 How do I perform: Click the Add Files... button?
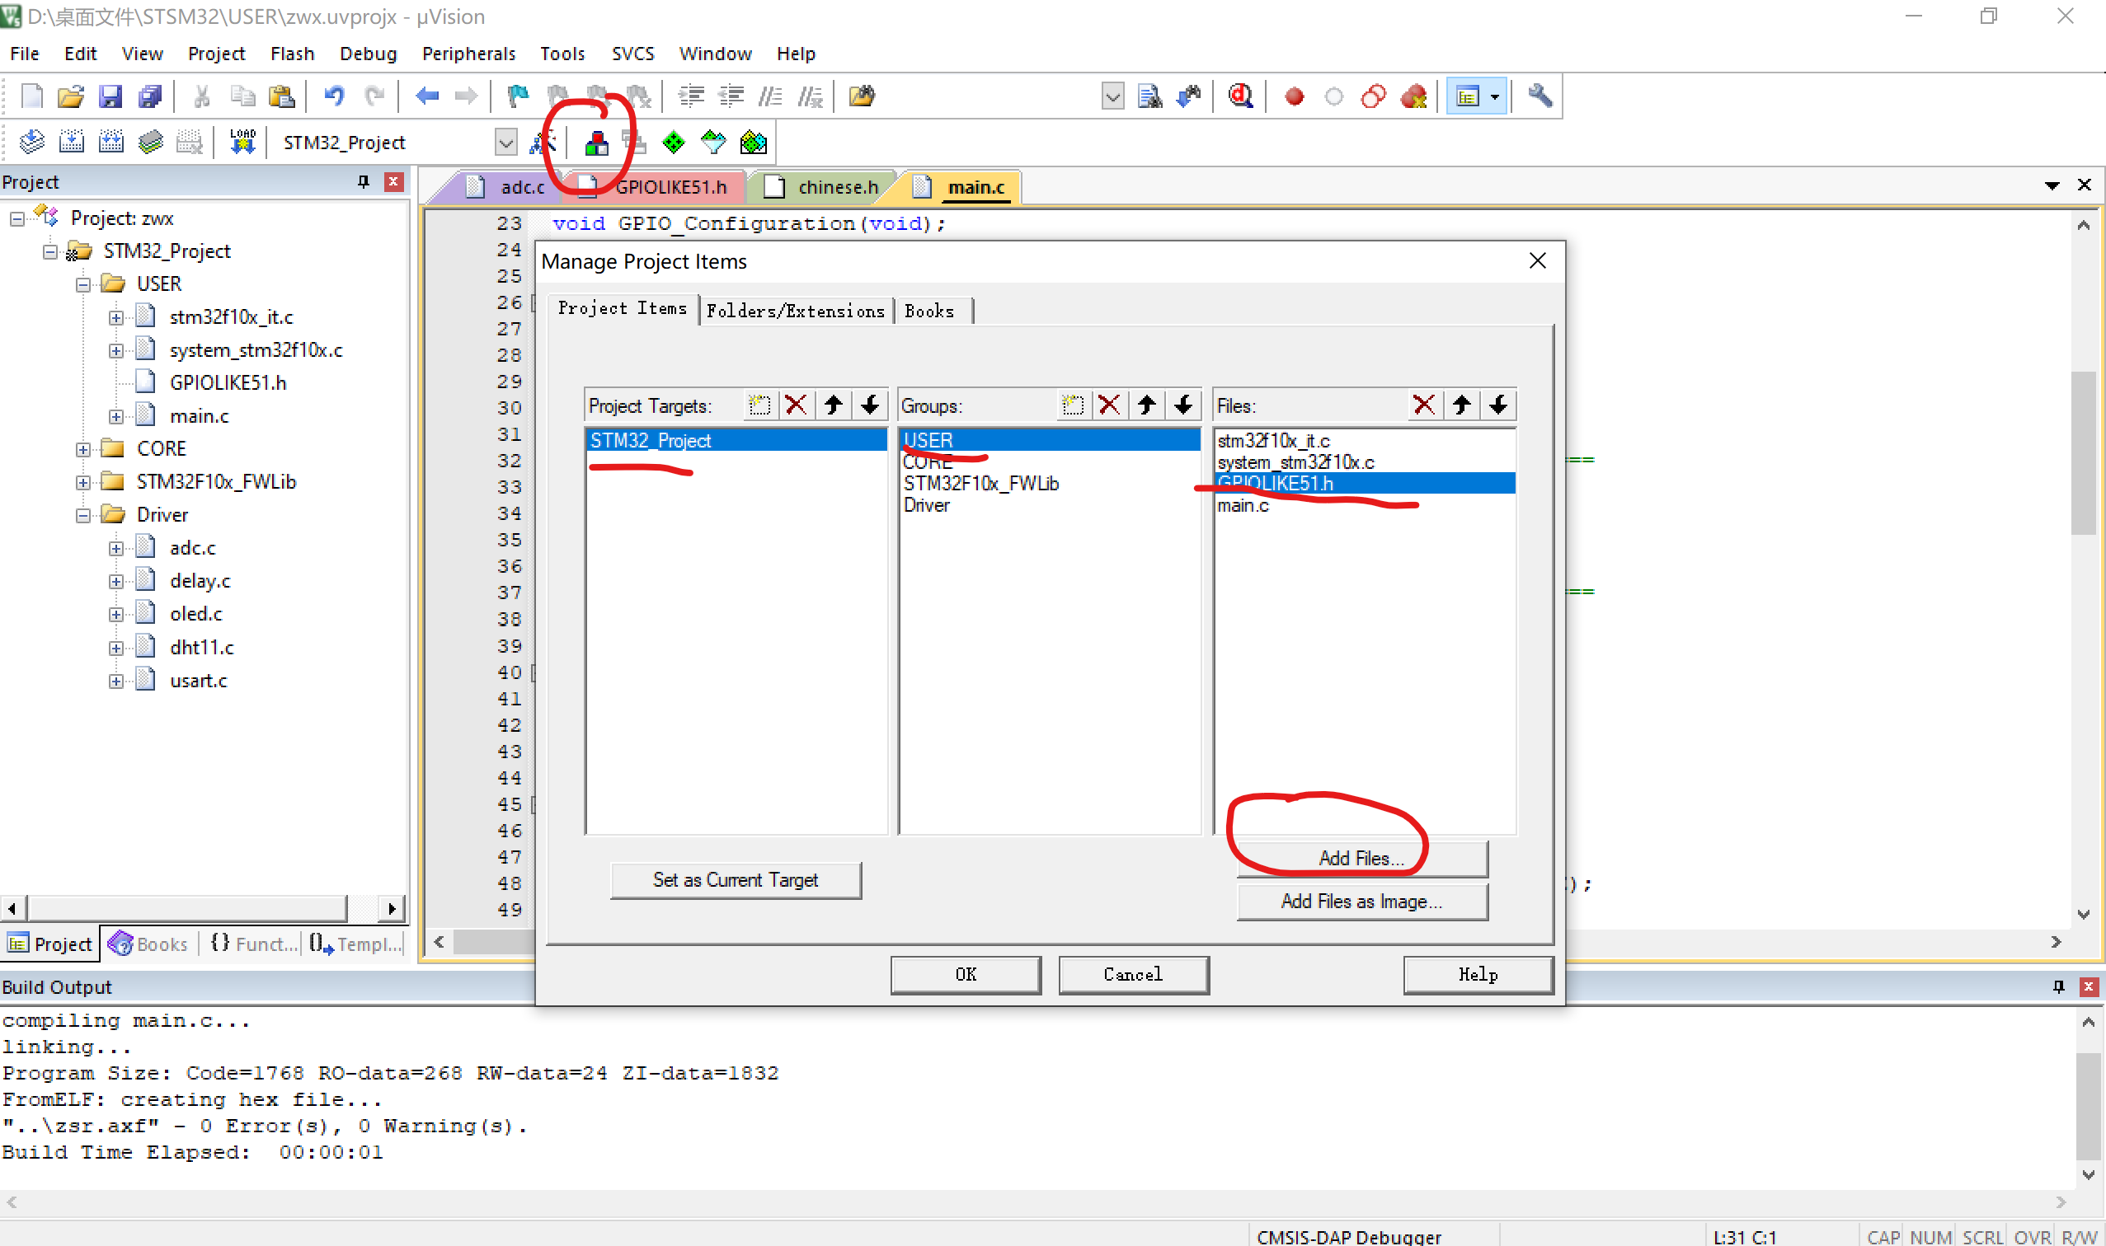click(x=1361, y=858)
